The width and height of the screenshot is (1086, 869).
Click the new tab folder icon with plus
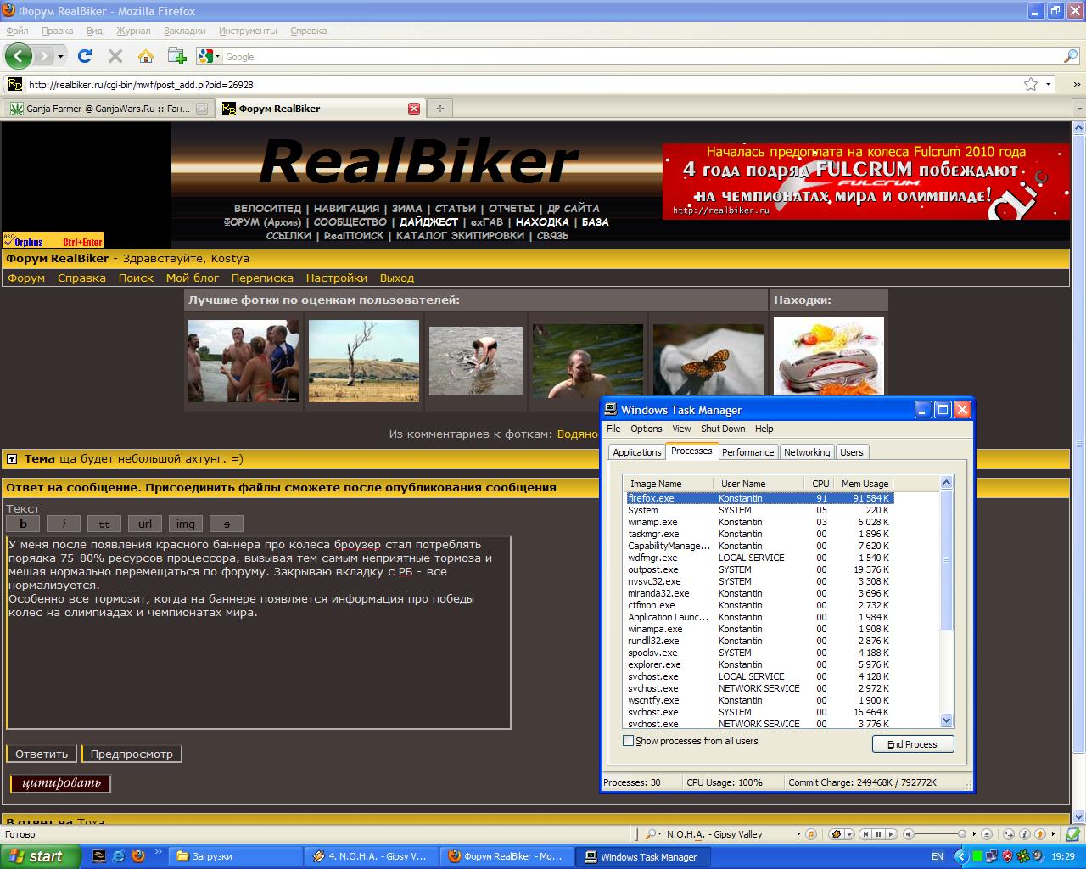pos(176,56)
